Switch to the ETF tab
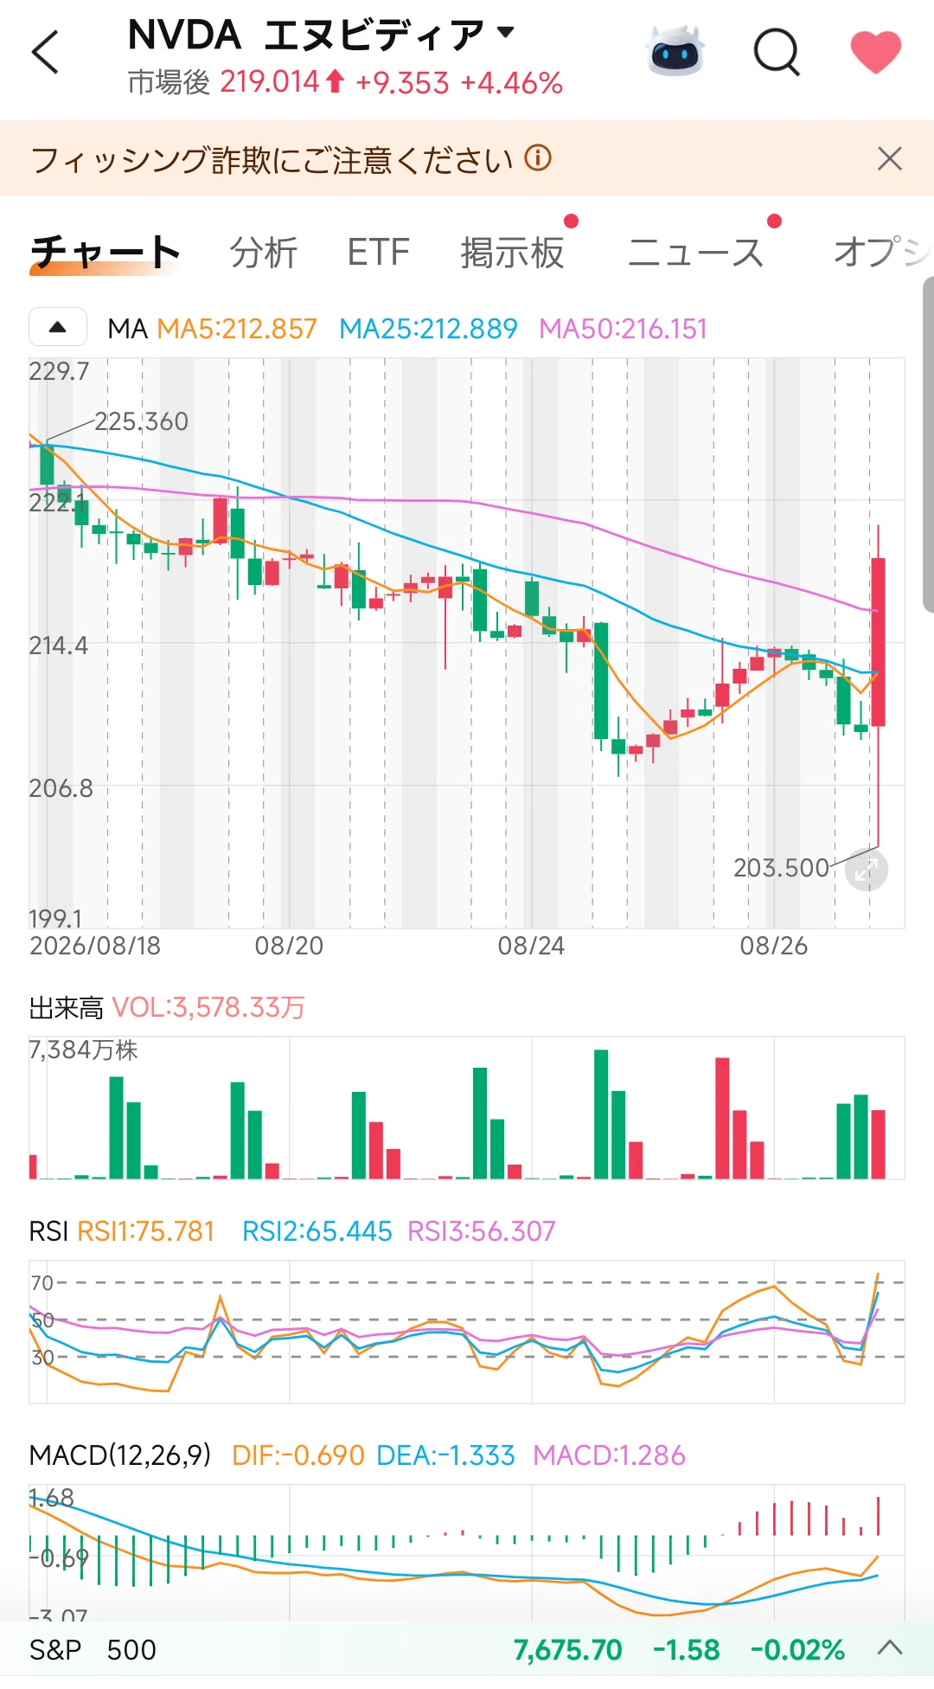The image size is (934, 1689). (x=378, y=253)
